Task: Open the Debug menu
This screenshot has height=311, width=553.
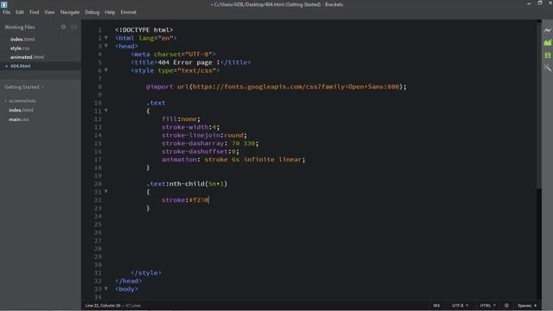Action: click(x=92, y=12)
